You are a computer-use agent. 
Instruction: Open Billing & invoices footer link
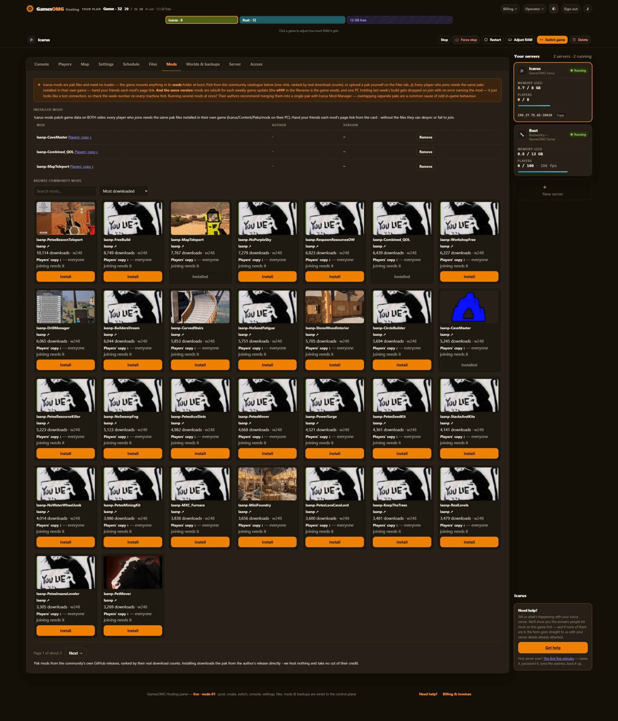pos(457,694)
